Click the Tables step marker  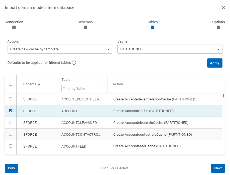(152, 27)
